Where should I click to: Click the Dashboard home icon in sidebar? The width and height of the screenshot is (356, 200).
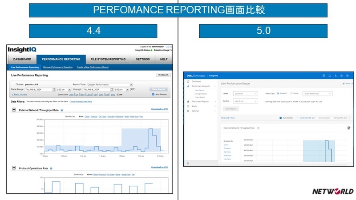(x=188, y=81)
